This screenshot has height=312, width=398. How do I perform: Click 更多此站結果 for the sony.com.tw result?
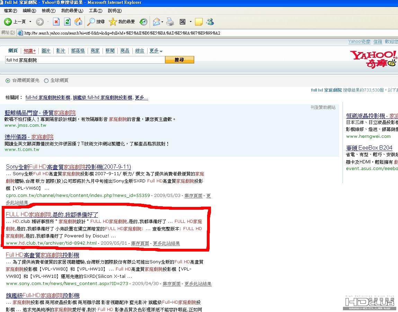coord(198,284)
